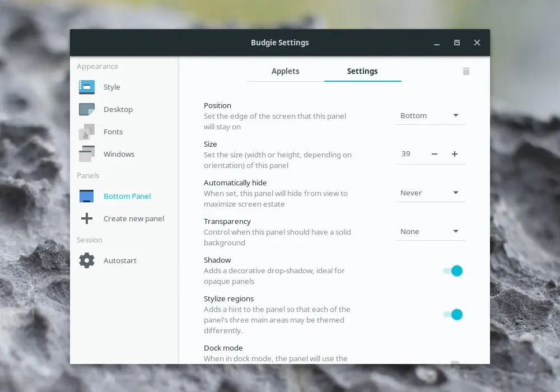560x392 pixels.
Task: Open the Position dropdown showing Bottom
Action: 430,116
